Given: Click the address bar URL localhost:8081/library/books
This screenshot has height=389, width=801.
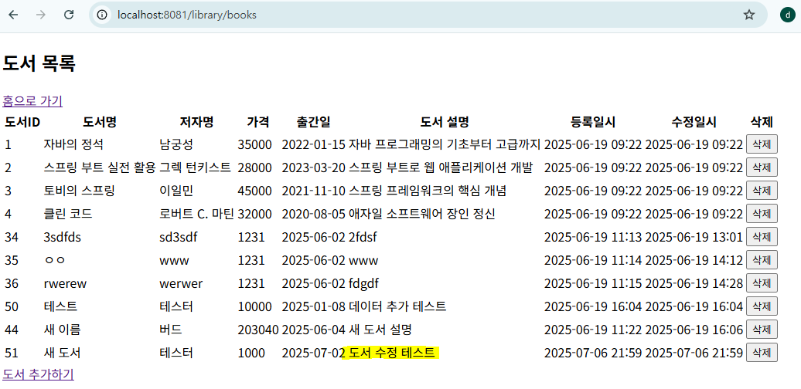Looking at the screenshot, I should click(186, 15).
